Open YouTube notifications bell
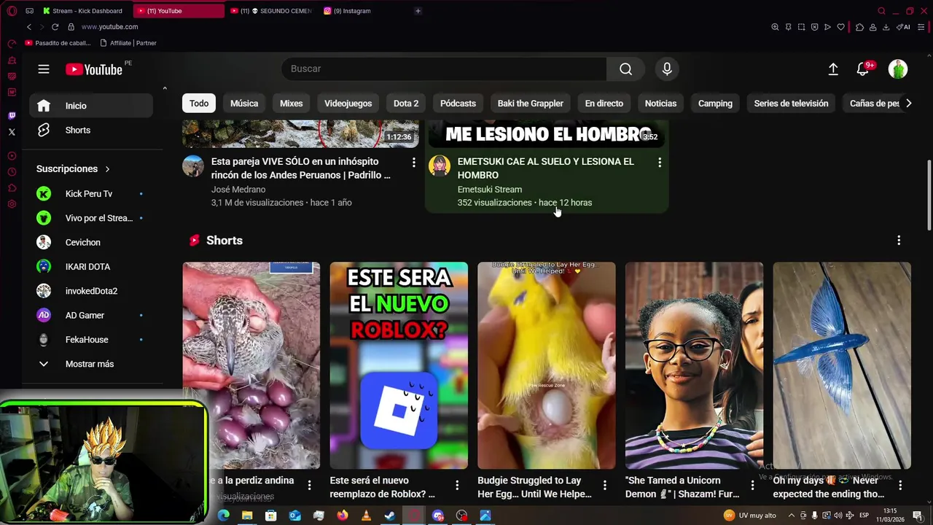The height and width of the screenshot is (525, 933). 863,69
